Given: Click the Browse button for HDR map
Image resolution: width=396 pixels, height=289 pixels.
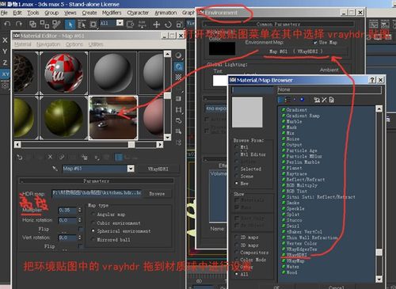Looking at the screenshot, I should coord(157,193).
